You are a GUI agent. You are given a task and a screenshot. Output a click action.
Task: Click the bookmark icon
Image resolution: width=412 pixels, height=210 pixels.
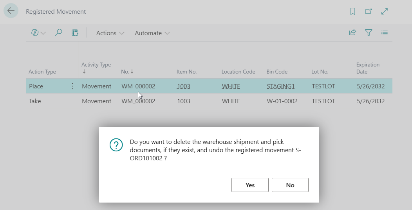pyautogui.click(x=352, y=12)
